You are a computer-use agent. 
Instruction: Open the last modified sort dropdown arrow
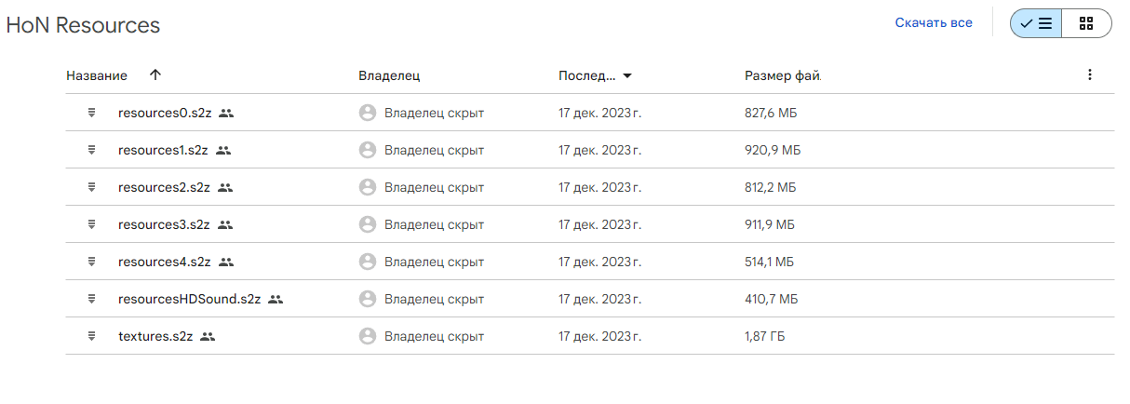click(x=627, y=75)
